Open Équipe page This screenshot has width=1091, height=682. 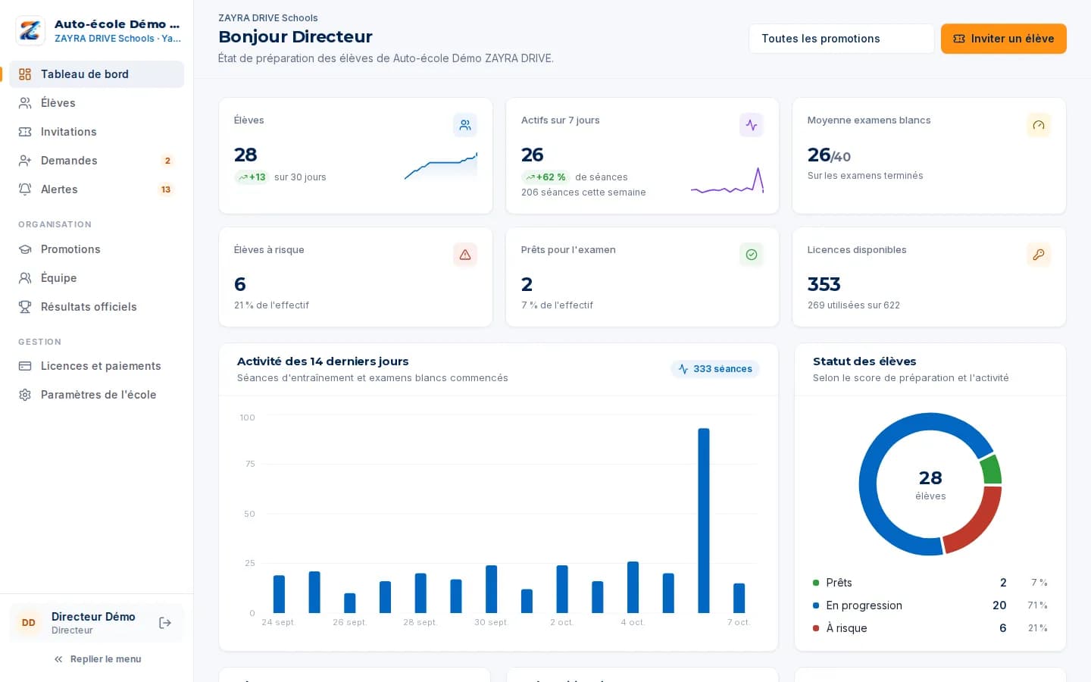96,278
